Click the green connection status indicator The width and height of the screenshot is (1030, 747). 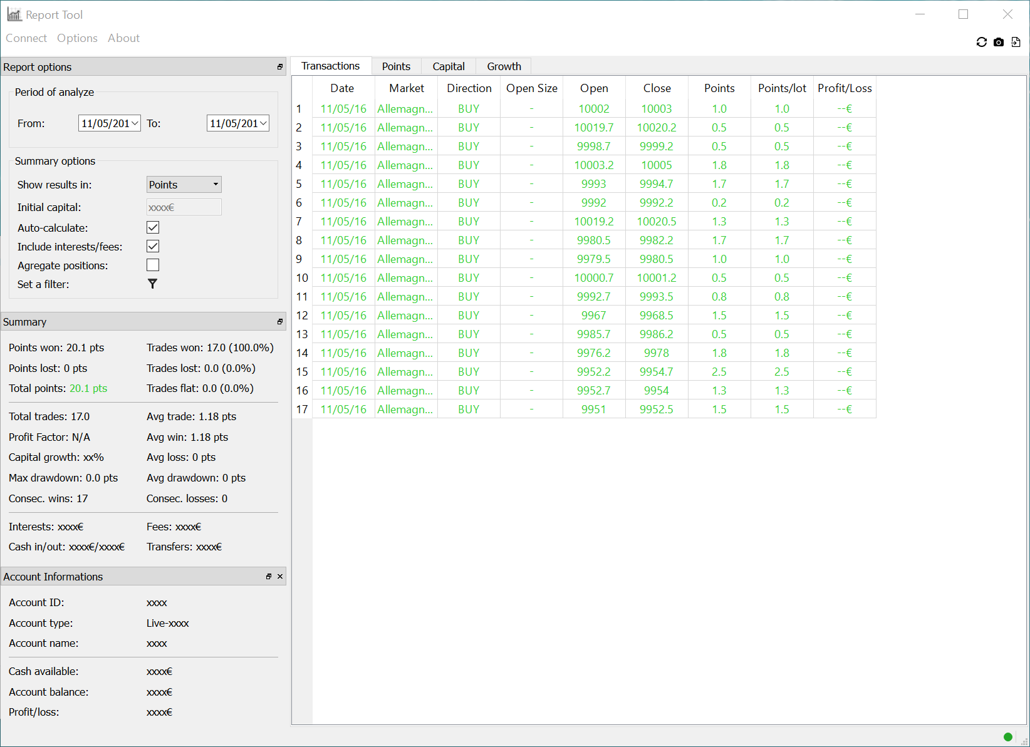tap(1008, 737)
